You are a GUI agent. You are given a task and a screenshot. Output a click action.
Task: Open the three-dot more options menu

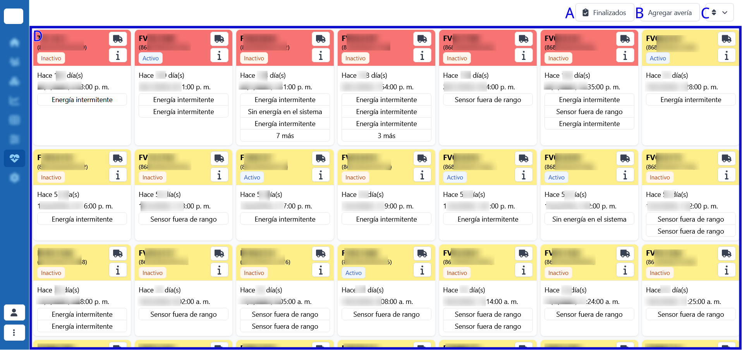[x=14, y=333]
